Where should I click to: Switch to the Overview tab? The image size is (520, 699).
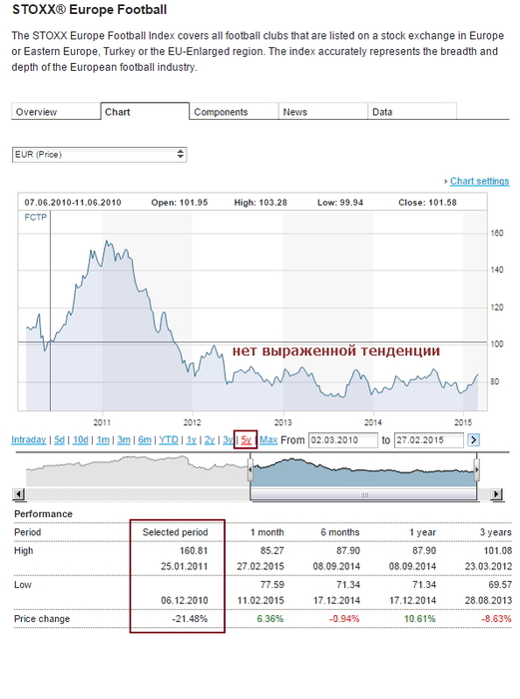[x=56, y=112]
